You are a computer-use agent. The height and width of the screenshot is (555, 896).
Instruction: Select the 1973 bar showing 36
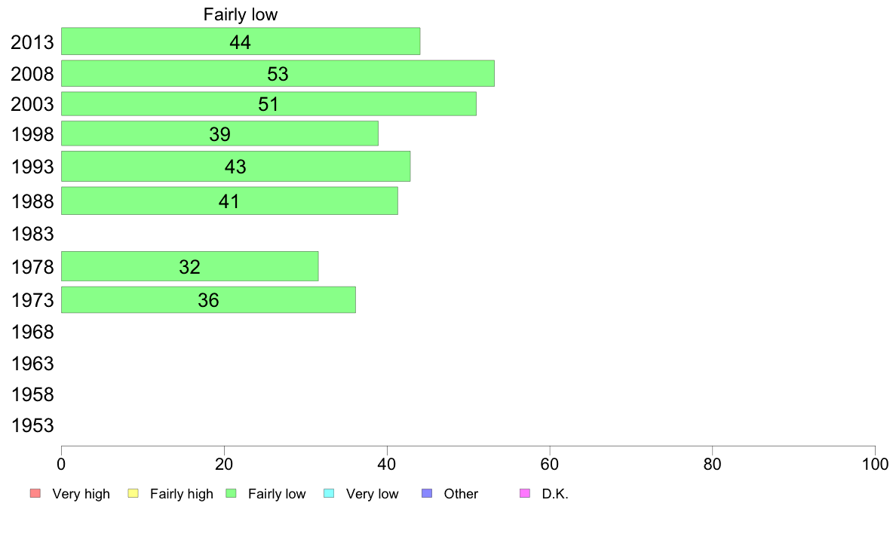tap(208, 299)
